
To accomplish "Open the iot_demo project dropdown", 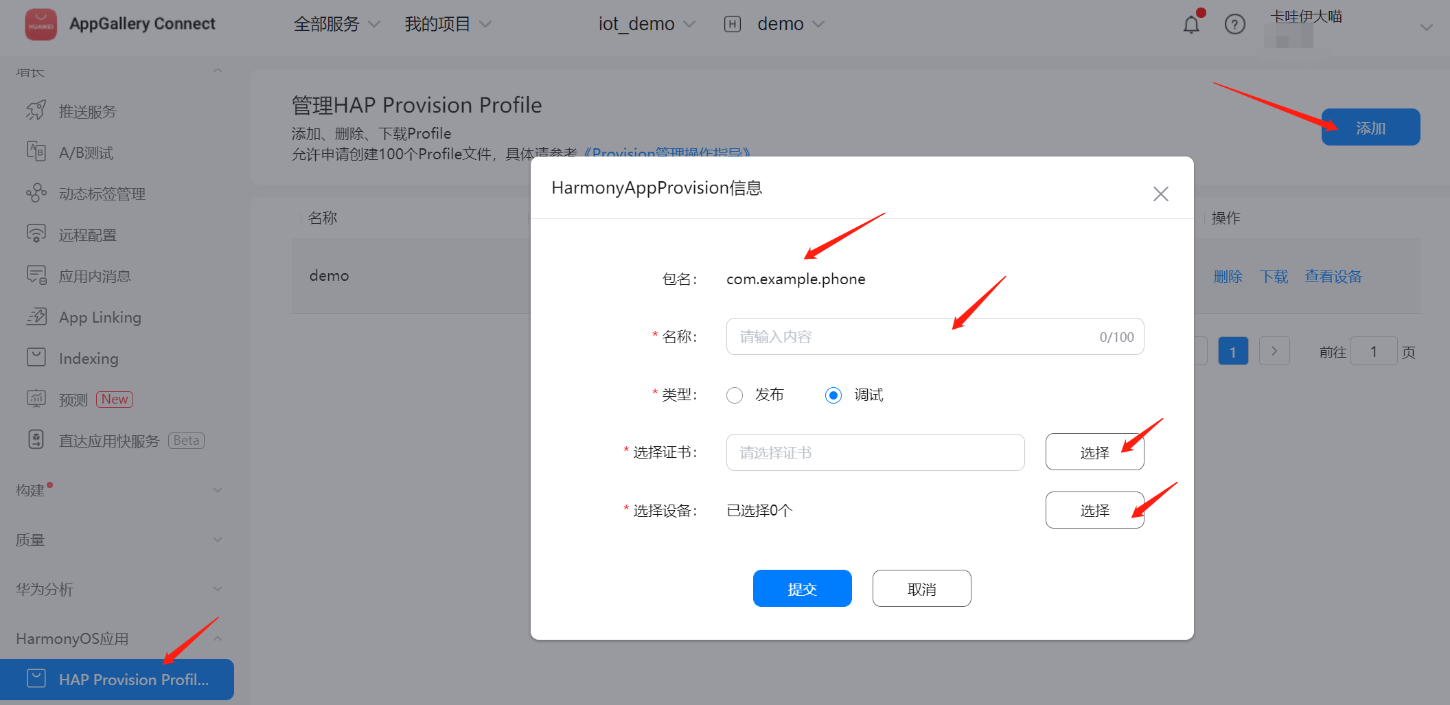I will point(647,25).
